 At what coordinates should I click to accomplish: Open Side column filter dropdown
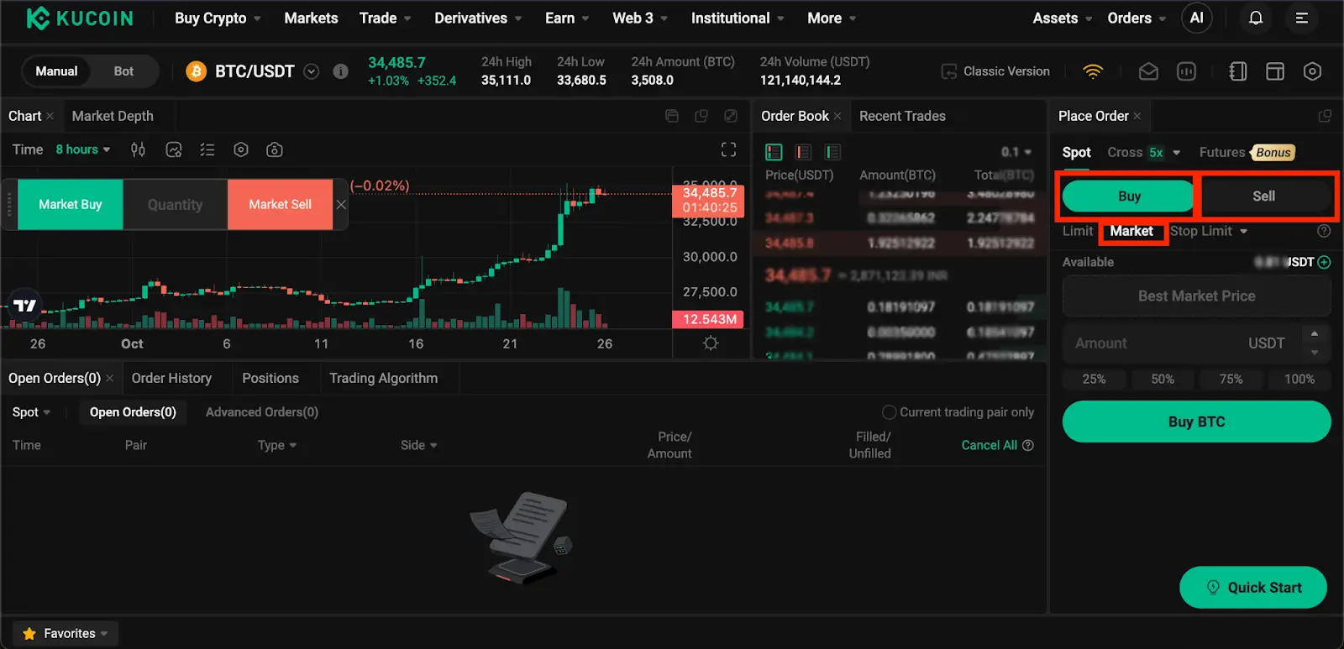[418, 445]
